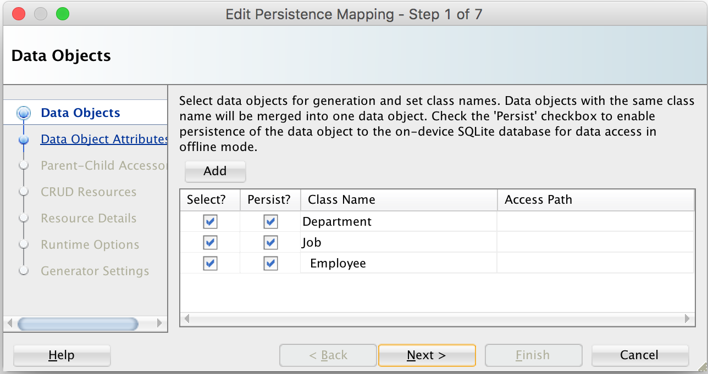Click the Data Object Attributes step bullet
The width and height of the screenshot is (708, 374).
[x=24, y=140]
